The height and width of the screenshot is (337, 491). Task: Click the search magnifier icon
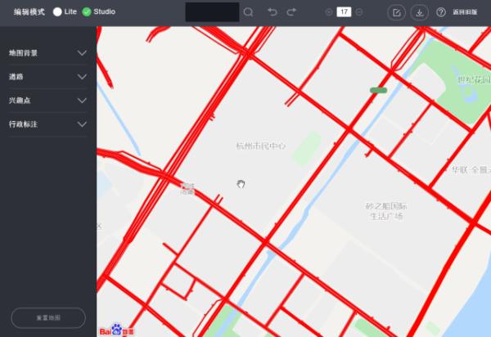pos(248,12)
